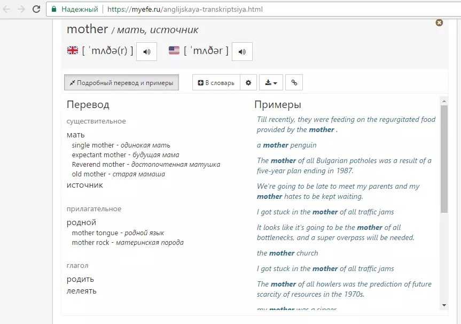This screenshot has width=461, height=324.
Task: Add word with В словарь button
Action: pyautogui.click(x=216, y=83)
